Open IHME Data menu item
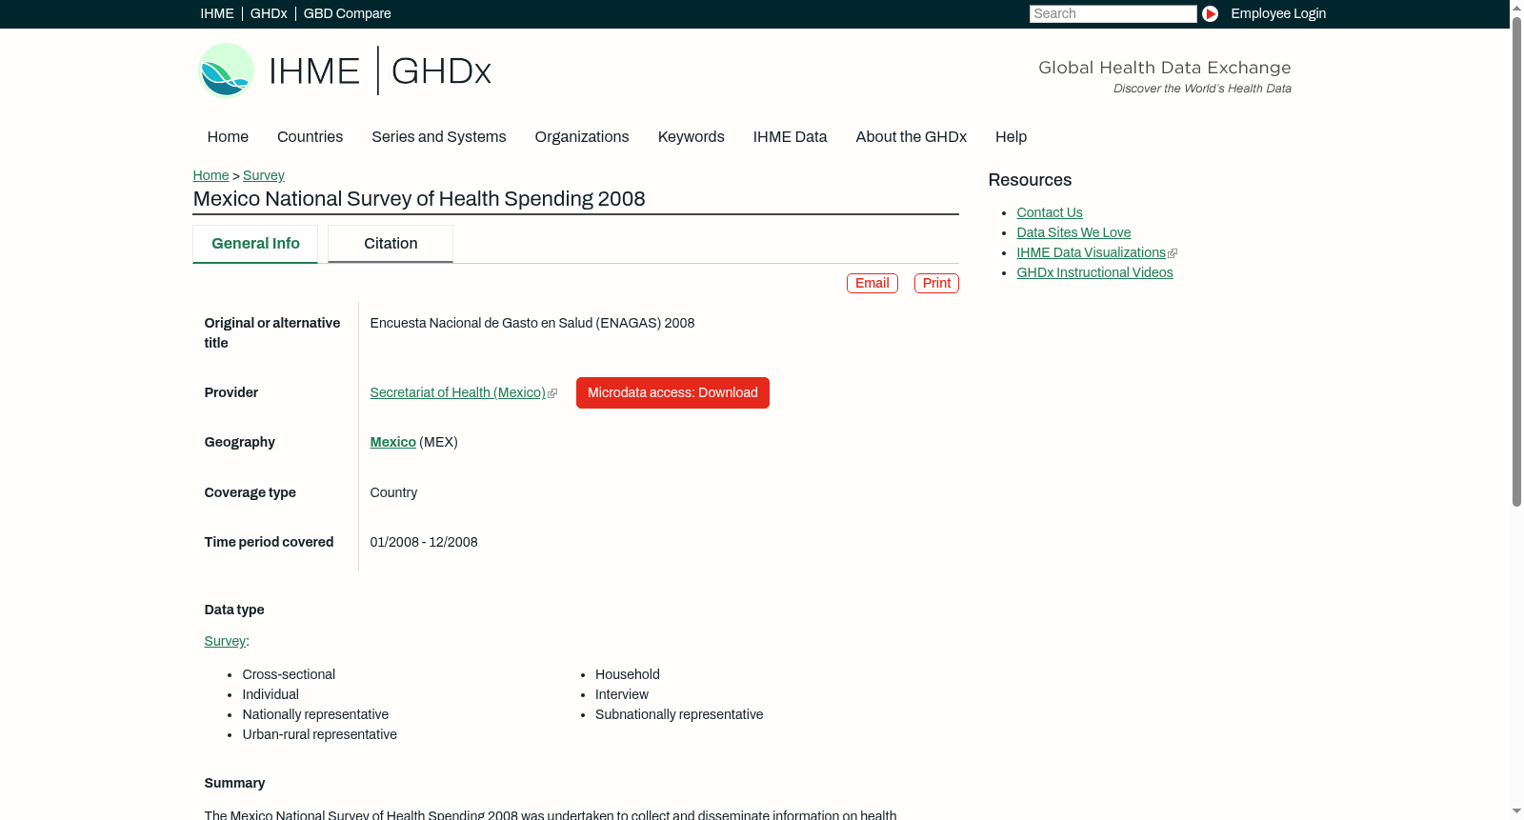 pyautogui.click(x=790, y=137)
